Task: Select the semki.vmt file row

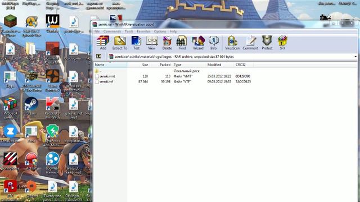Action: 173,76
